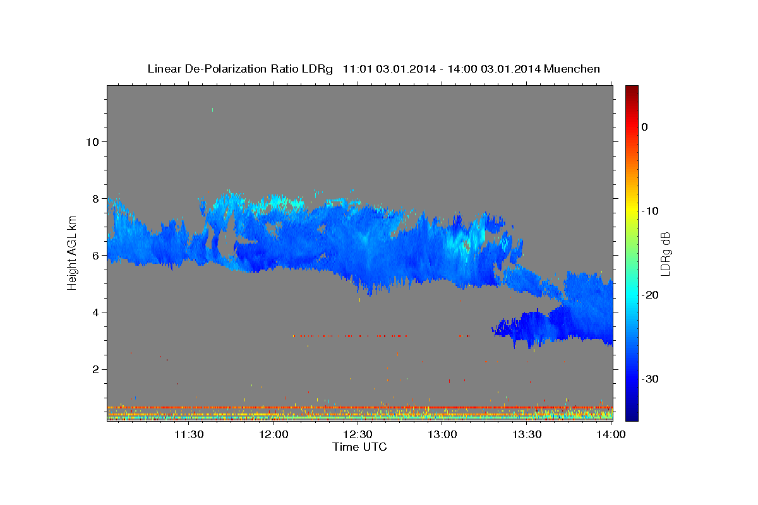The width and height of the screenshot is (758, 505).
Task: Click the colorbar label -20
Action: pyautogui.click(x=650, y=295)
